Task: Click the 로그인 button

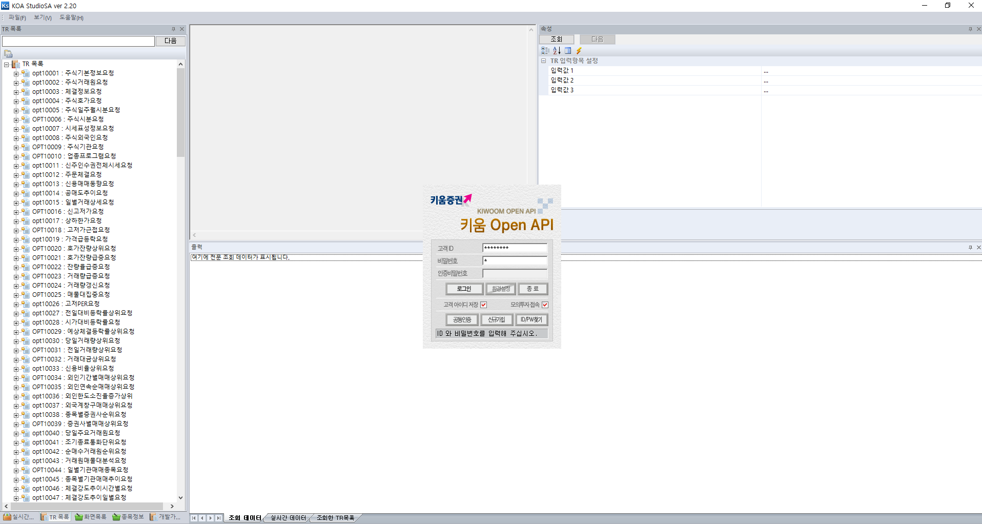Action: tap(464, 289)
